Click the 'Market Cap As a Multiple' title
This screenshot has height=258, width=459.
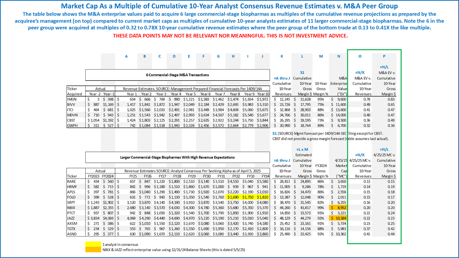pos(229,6)
